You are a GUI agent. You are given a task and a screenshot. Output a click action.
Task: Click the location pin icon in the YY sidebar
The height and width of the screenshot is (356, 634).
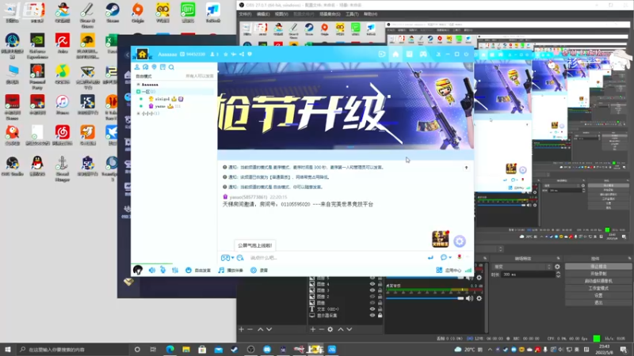point(154,67)
